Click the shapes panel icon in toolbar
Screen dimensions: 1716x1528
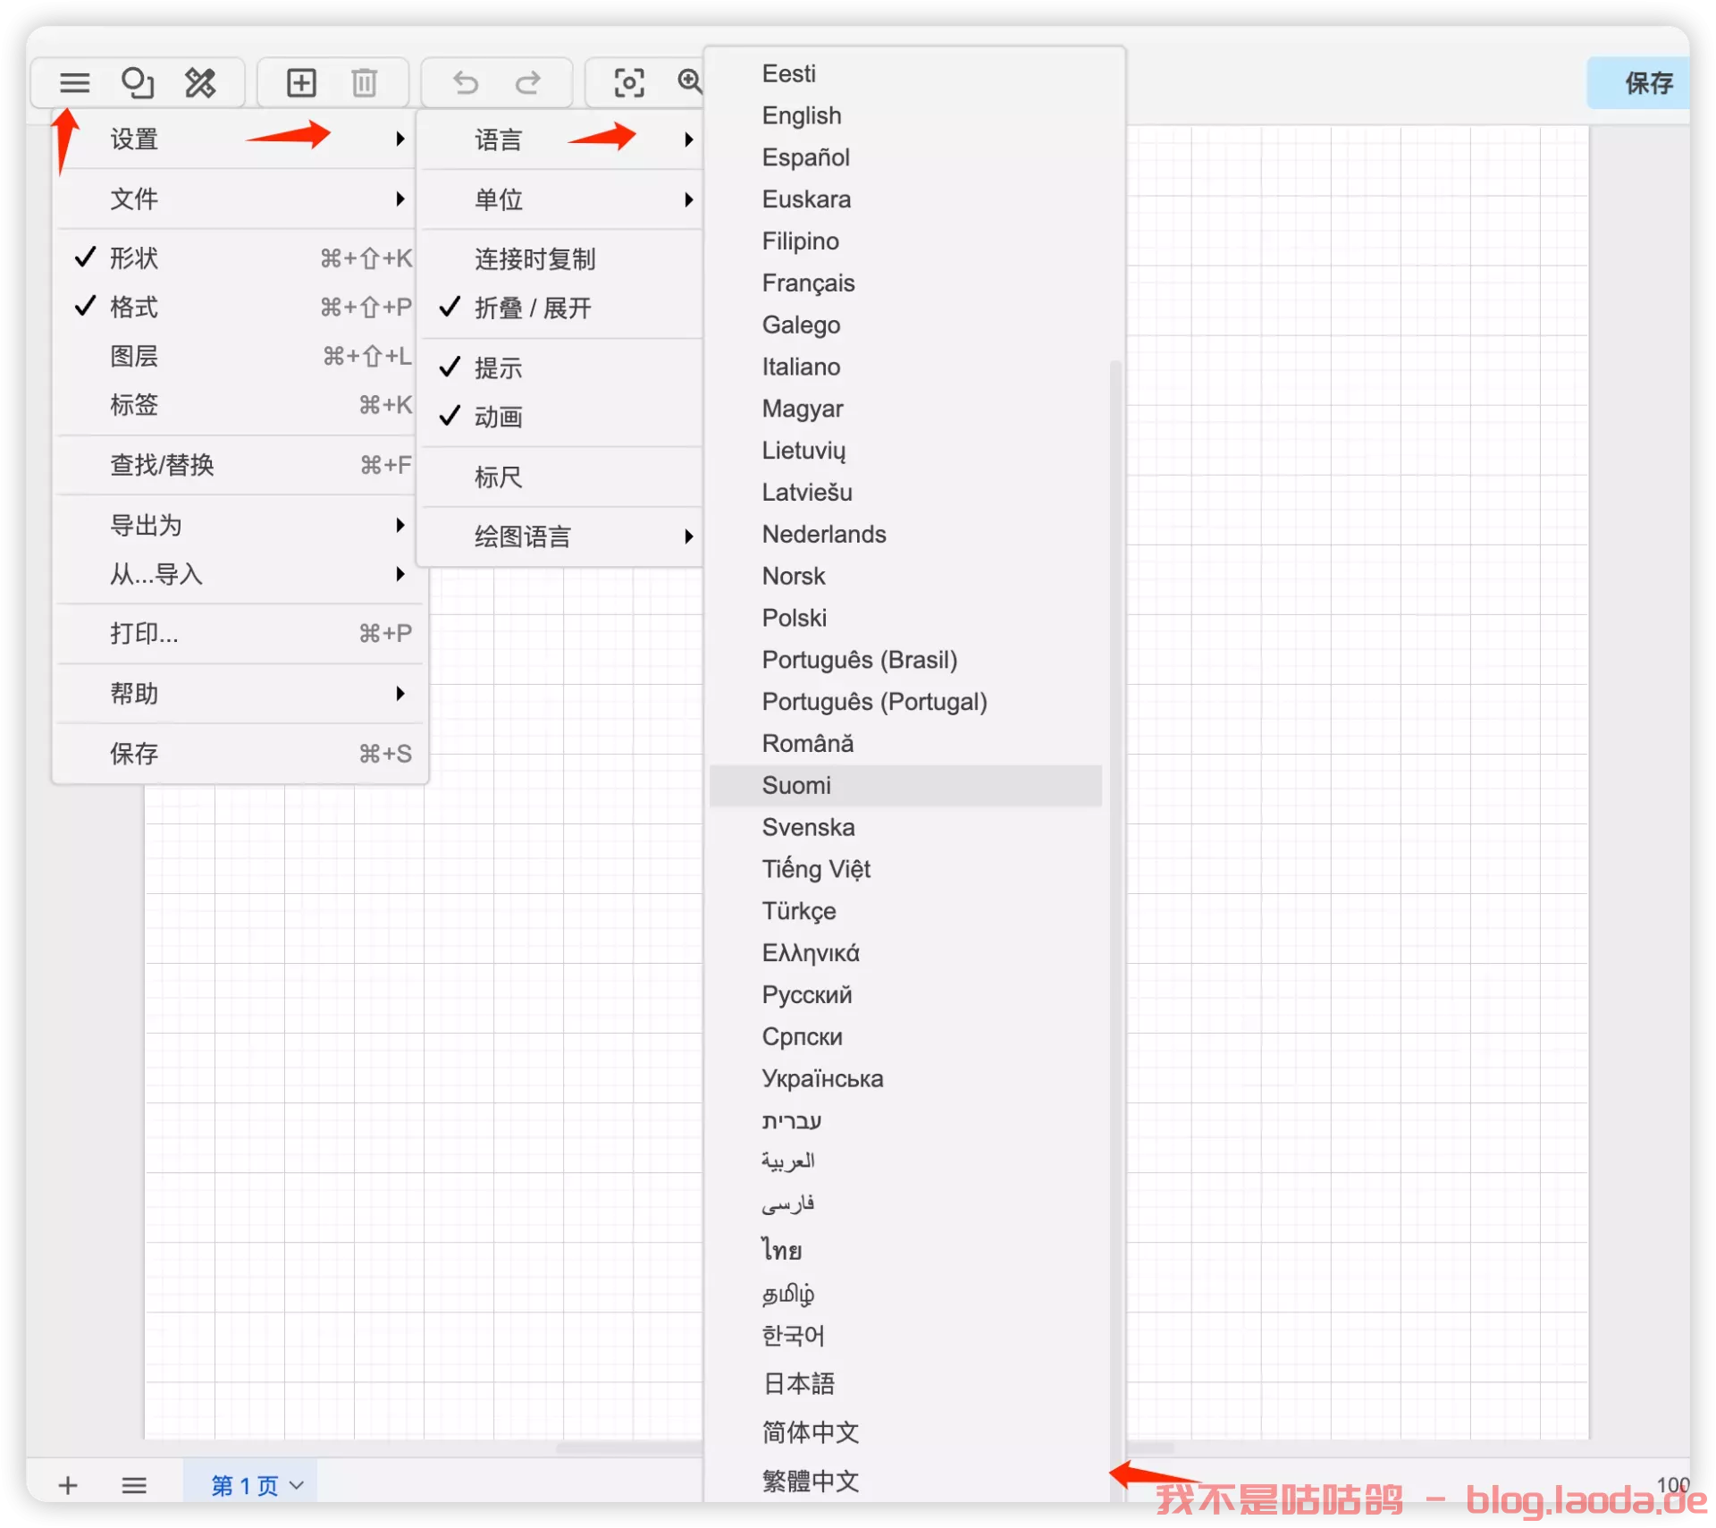coord(138,82)
